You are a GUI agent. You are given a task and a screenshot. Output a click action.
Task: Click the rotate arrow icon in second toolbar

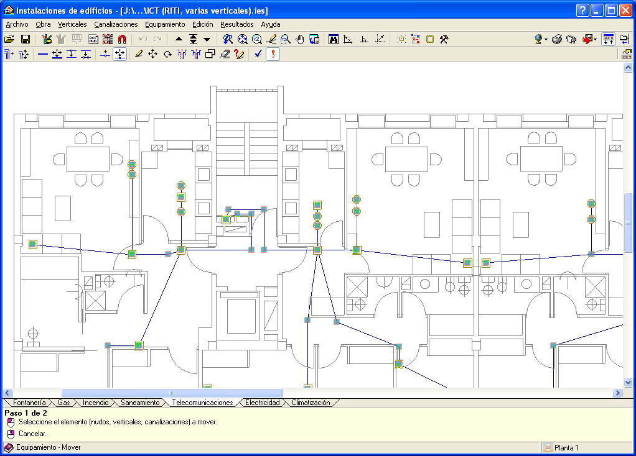point(167,54)
